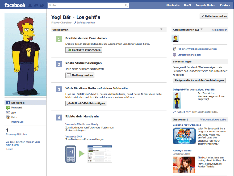Image resolution: width=234 pixels, height=176 pixels.
Task: Open Fotos section in sidebar
Action: [x=14, y=117]
